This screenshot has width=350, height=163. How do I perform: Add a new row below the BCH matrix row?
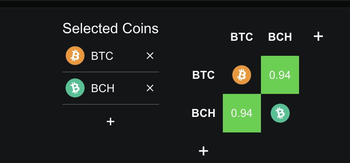pyautogui.click(x=203, y=151)
